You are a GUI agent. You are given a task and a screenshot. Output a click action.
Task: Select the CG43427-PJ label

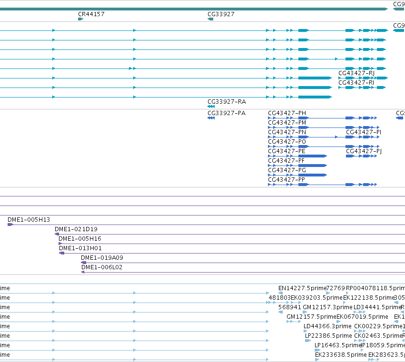pyautogui.click(x=364, y=151)
